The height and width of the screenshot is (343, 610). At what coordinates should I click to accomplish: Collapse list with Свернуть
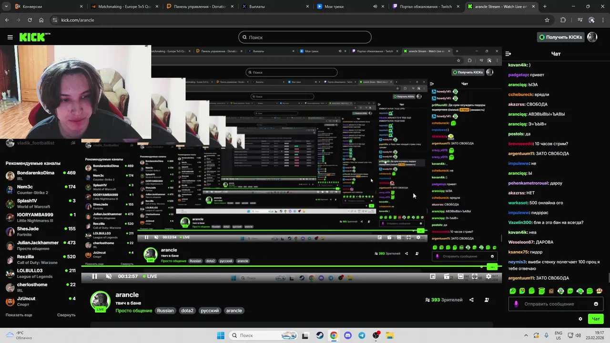pyautogui.click(x=66, y=315)
